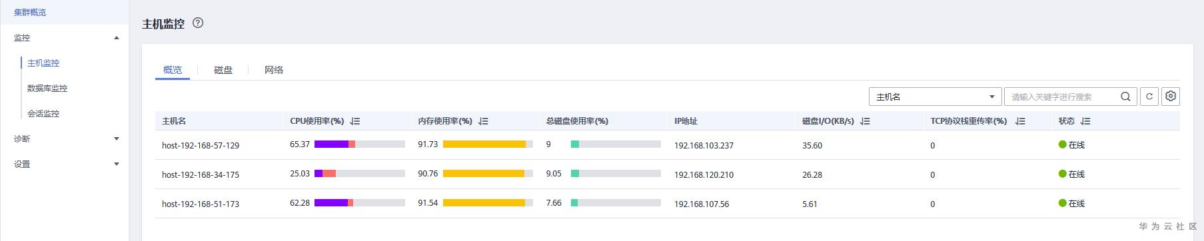1204x241 pixels.
Task: Select the 概览 tab
Action: pyautogui.click(x=173, y=70)
